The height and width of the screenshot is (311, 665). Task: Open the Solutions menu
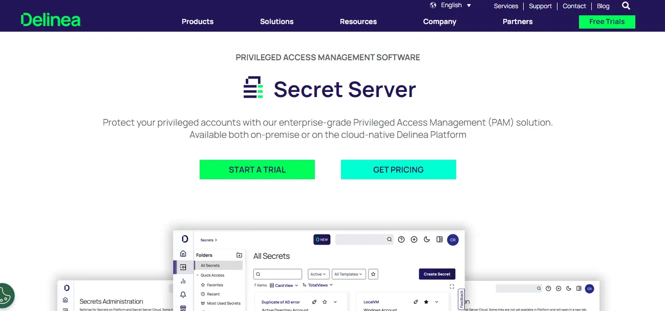click(x=276, y=21)
